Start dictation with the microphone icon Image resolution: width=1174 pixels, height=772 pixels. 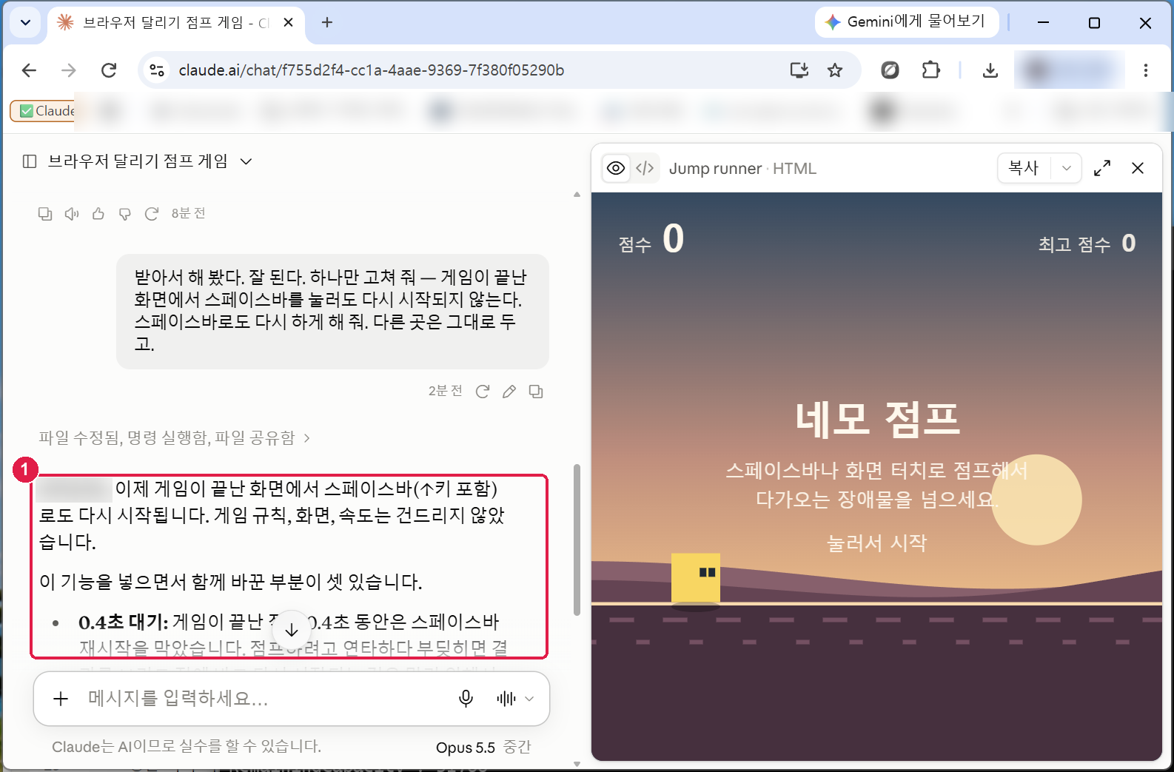[466, 699]
